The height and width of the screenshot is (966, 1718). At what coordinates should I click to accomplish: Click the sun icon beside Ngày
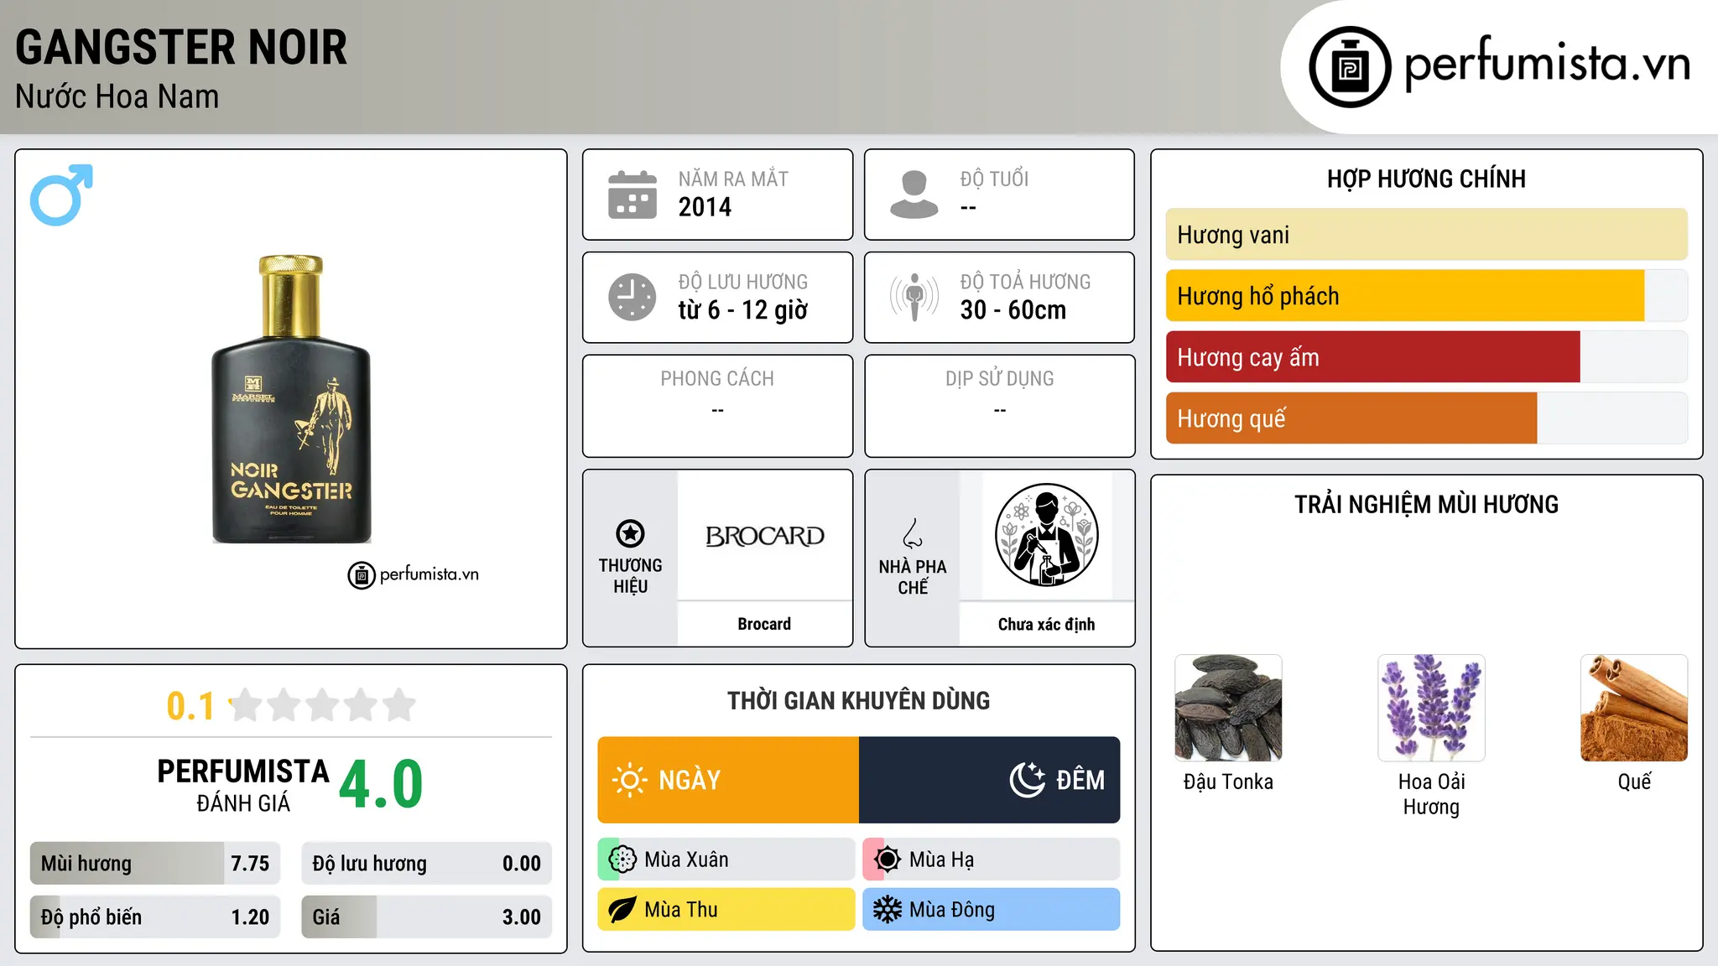tap(629, 780)
